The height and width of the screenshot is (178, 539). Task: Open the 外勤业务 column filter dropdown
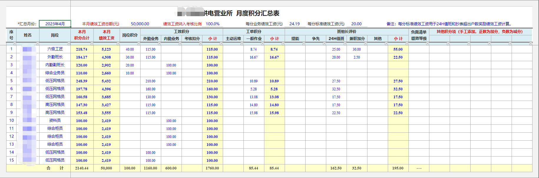coord(159,44)
